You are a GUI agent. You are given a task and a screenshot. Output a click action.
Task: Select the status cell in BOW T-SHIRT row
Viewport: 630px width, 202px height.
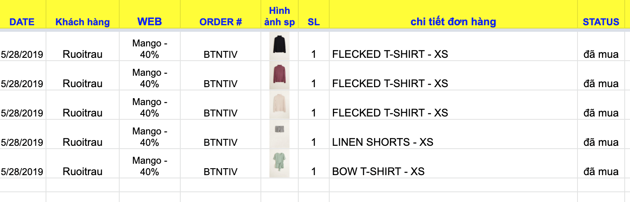(x=601, y=171)
